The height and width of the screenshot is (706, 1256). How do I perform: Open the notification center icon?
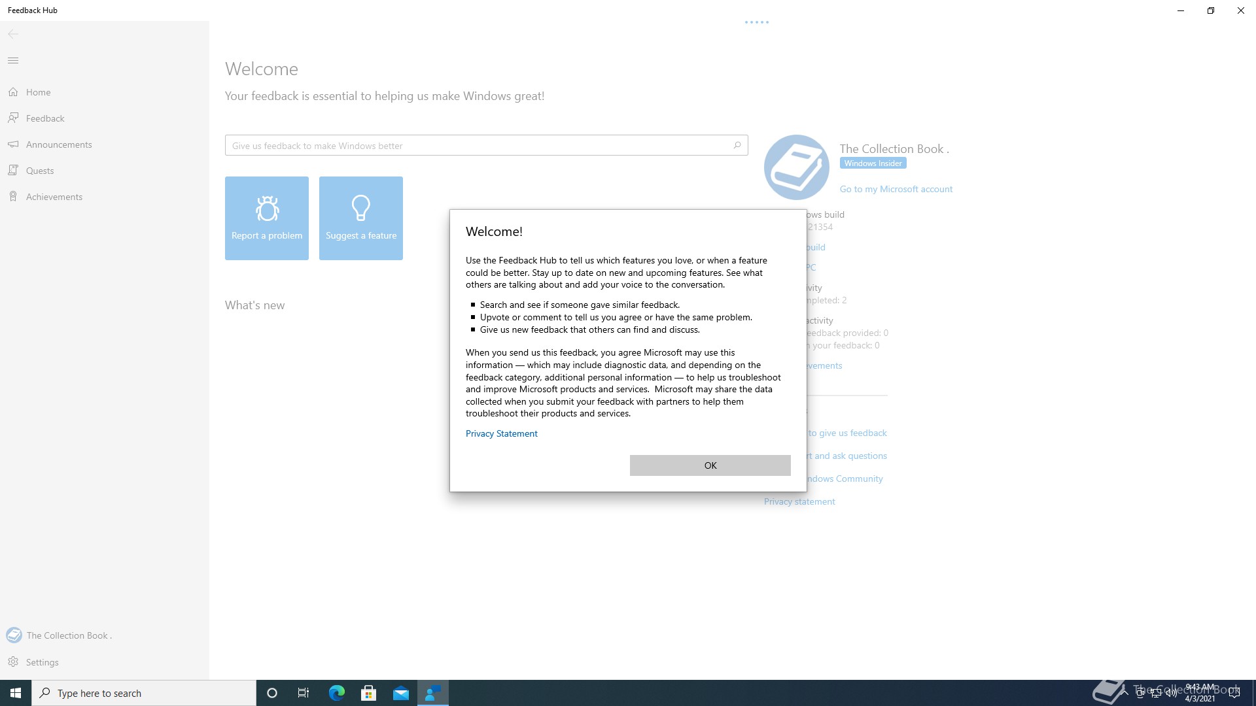click(1234, 693)
